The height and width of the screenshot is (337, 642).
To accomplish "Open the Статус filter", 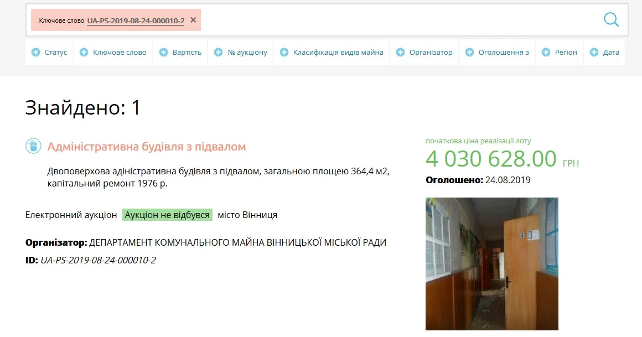I will [x=49, y=53].
